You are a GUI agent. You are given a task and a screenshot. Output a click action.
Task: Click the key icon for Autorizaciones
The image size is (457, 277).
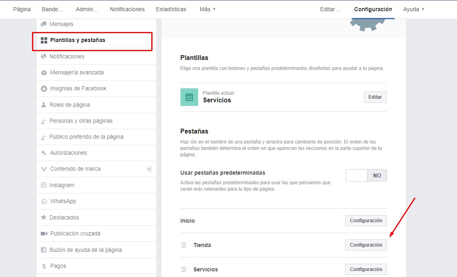(44, 153)
